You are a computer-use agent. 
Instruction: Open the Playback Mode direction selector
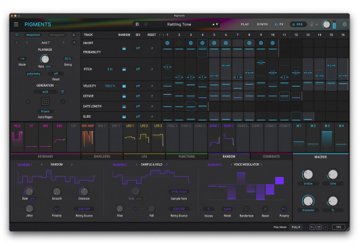[x=22, y=59]
